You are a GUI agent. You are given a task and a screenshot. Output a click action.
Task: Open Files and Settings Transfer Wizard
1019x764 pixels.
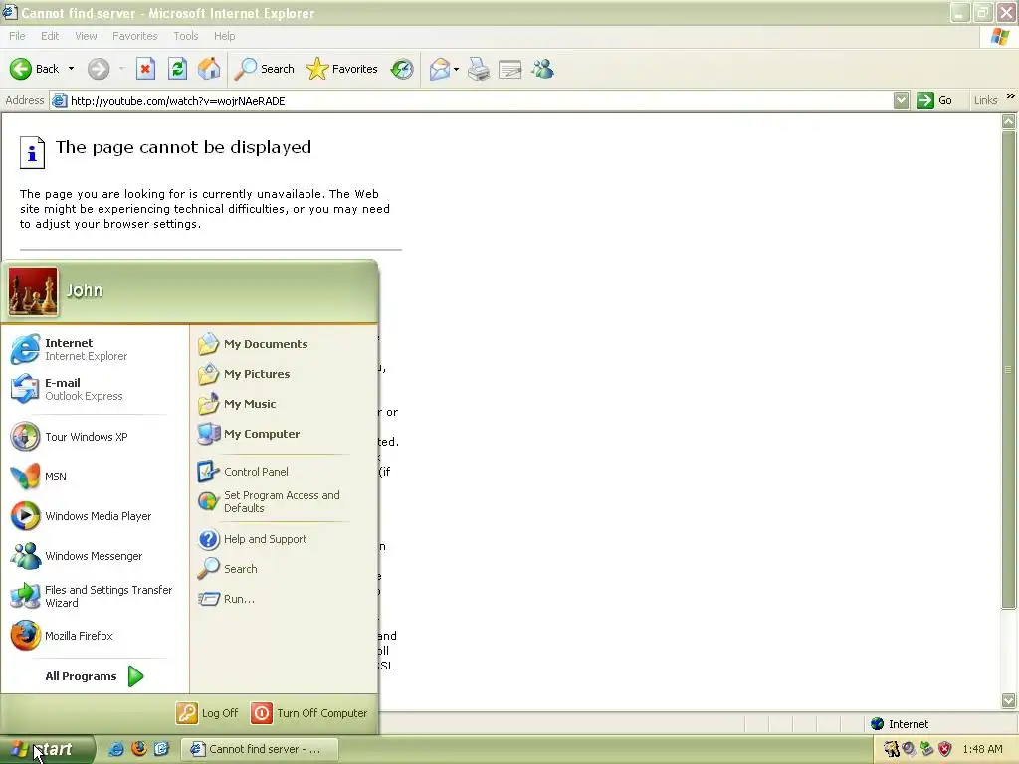click(x=95, y=596)
